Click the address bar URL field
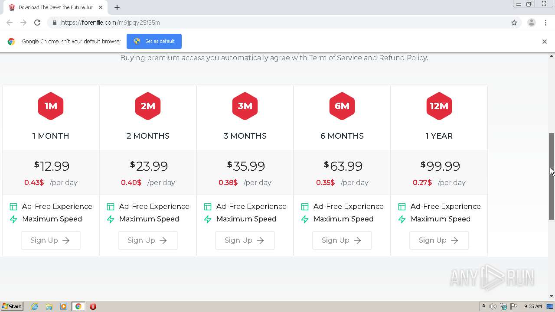The image size is (555, 312). point(260,23)
